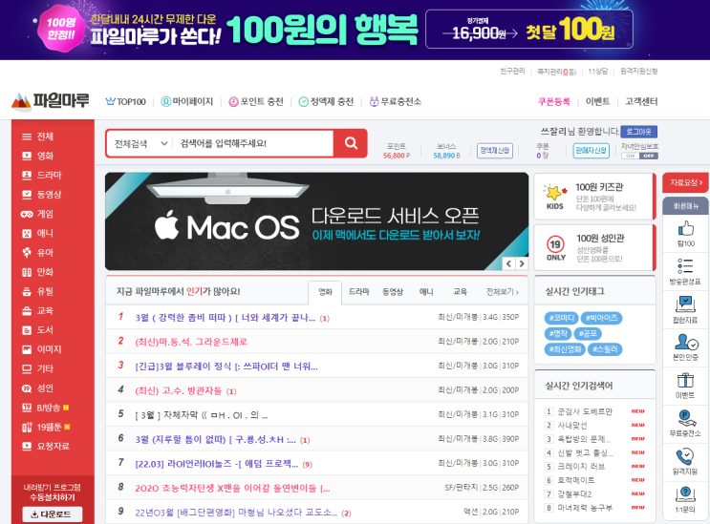Image resolution: width=710 pixels, height=524 pixels.
Task: Open the 유아 sidebar category
Action: pos(37,252)
